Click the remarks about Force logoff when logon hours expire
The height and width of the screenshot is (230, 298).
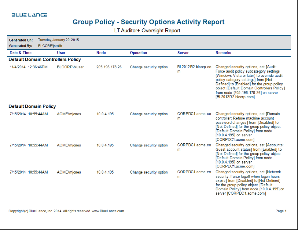coord(250,183)
